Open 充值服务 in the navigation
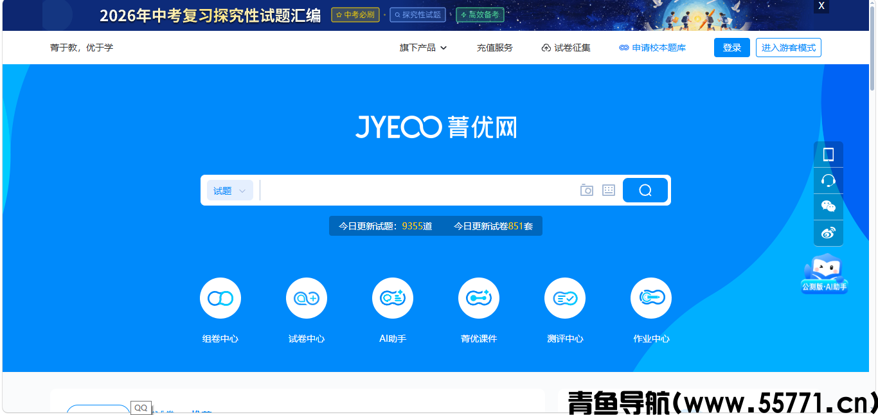 (x=495, y=48)
